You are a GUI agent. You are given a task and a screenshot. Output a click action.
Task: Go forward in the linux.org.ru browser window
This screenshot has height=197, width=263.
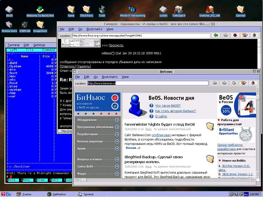(226, 35)
